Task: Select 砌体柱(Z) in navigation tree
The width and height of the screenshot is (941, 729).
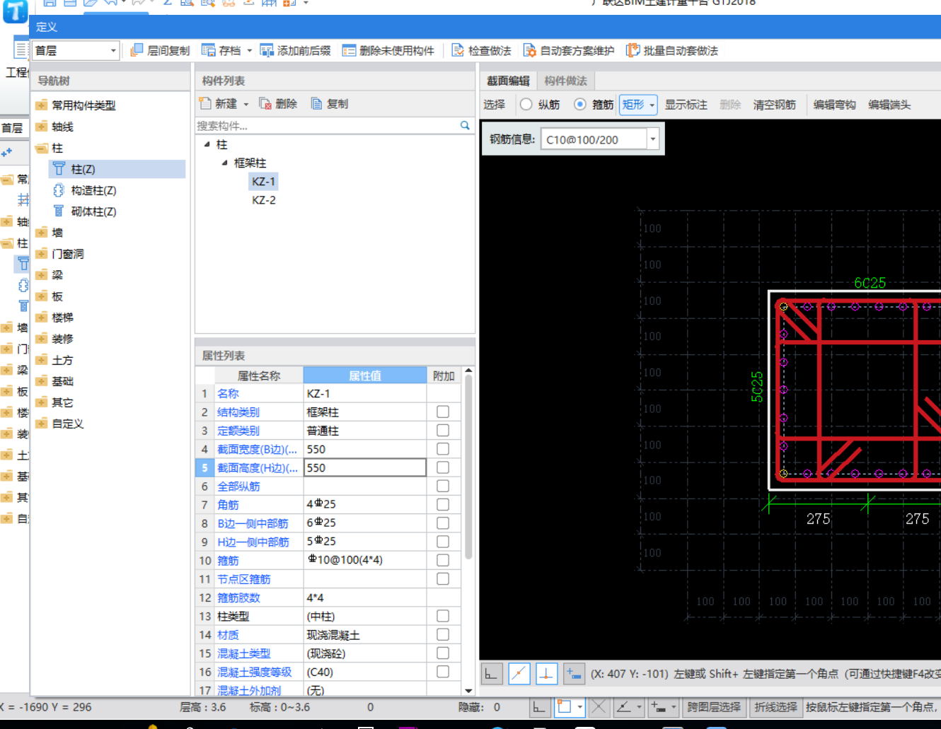Action: coord(93,211)
